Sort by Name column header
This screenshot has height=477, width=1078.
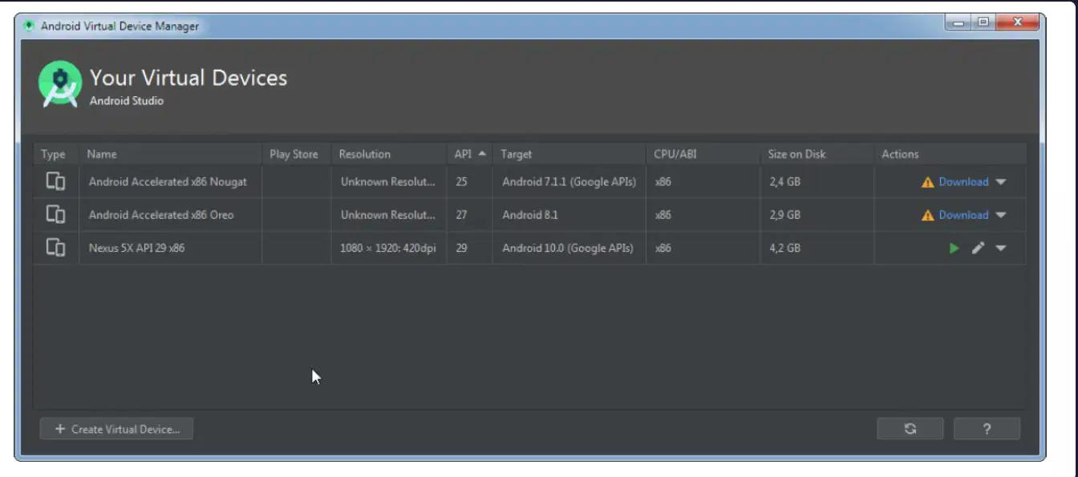tap(170, 154)
